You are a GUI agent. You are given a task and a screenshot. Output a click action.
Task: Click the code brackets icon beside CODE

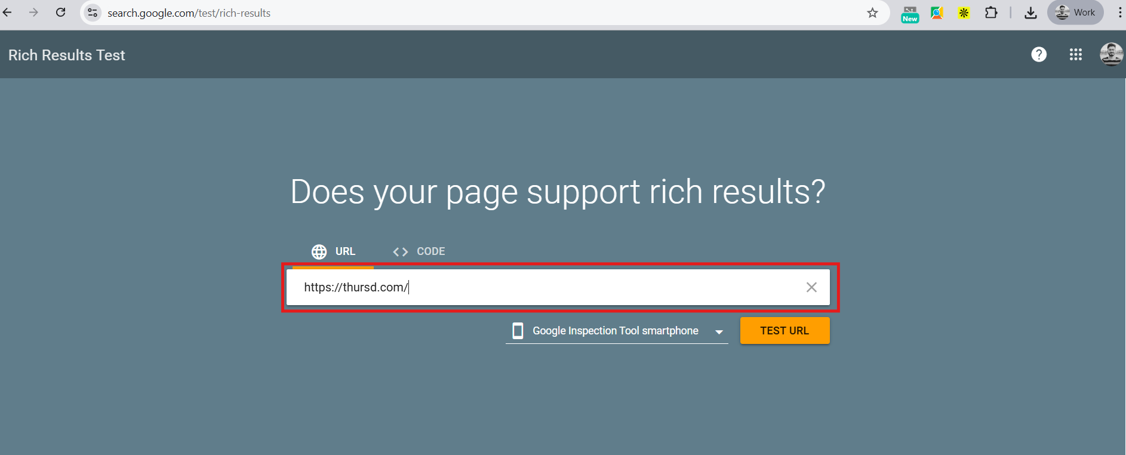coord(399,251)
